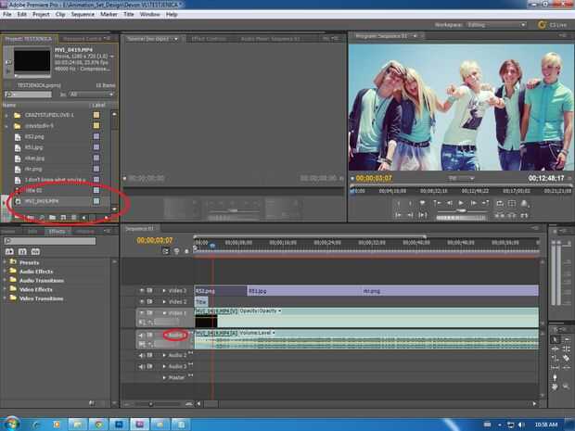Viewport: 575px width, 431px height.
Task: Toggle Loop icon in Program monitor
Action: [500, 203]
